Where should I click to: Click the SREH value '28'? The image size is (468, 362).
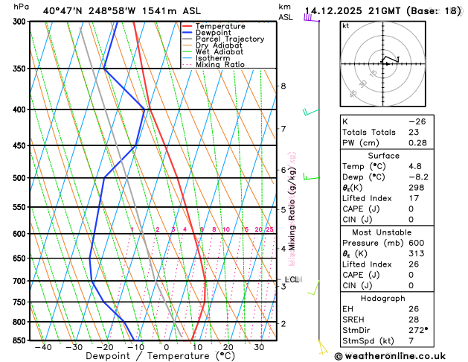[x=414, y=320]
